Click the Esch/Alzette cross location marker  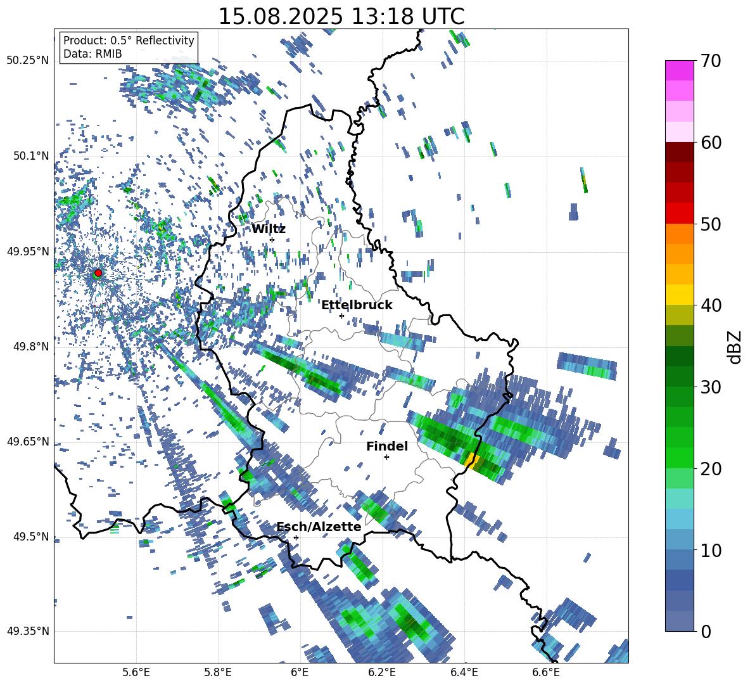pos(296,537)
